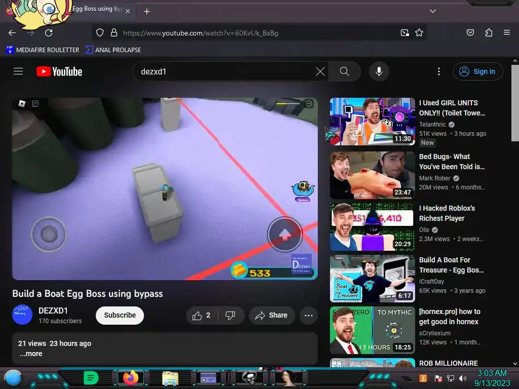Screen dimensions: 519x389
Task: Click the magnifier search button
Action: coord(344,71)
